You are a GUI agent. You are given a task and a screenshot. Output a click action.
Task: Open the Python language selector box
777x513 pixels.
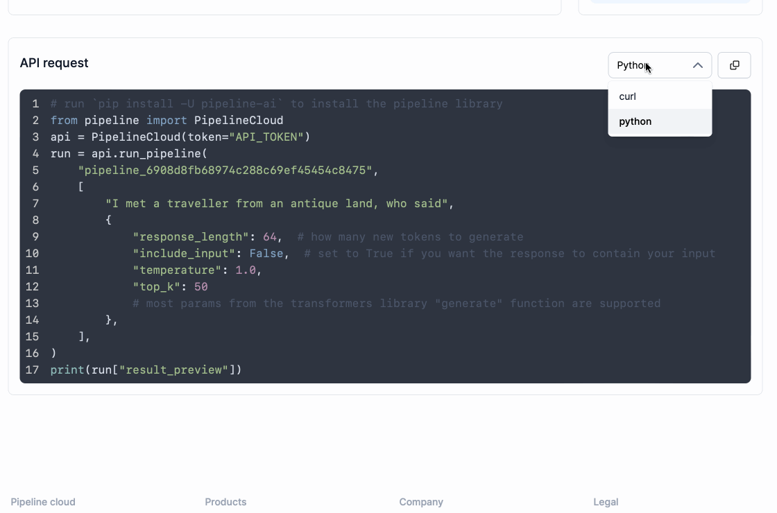660,65
